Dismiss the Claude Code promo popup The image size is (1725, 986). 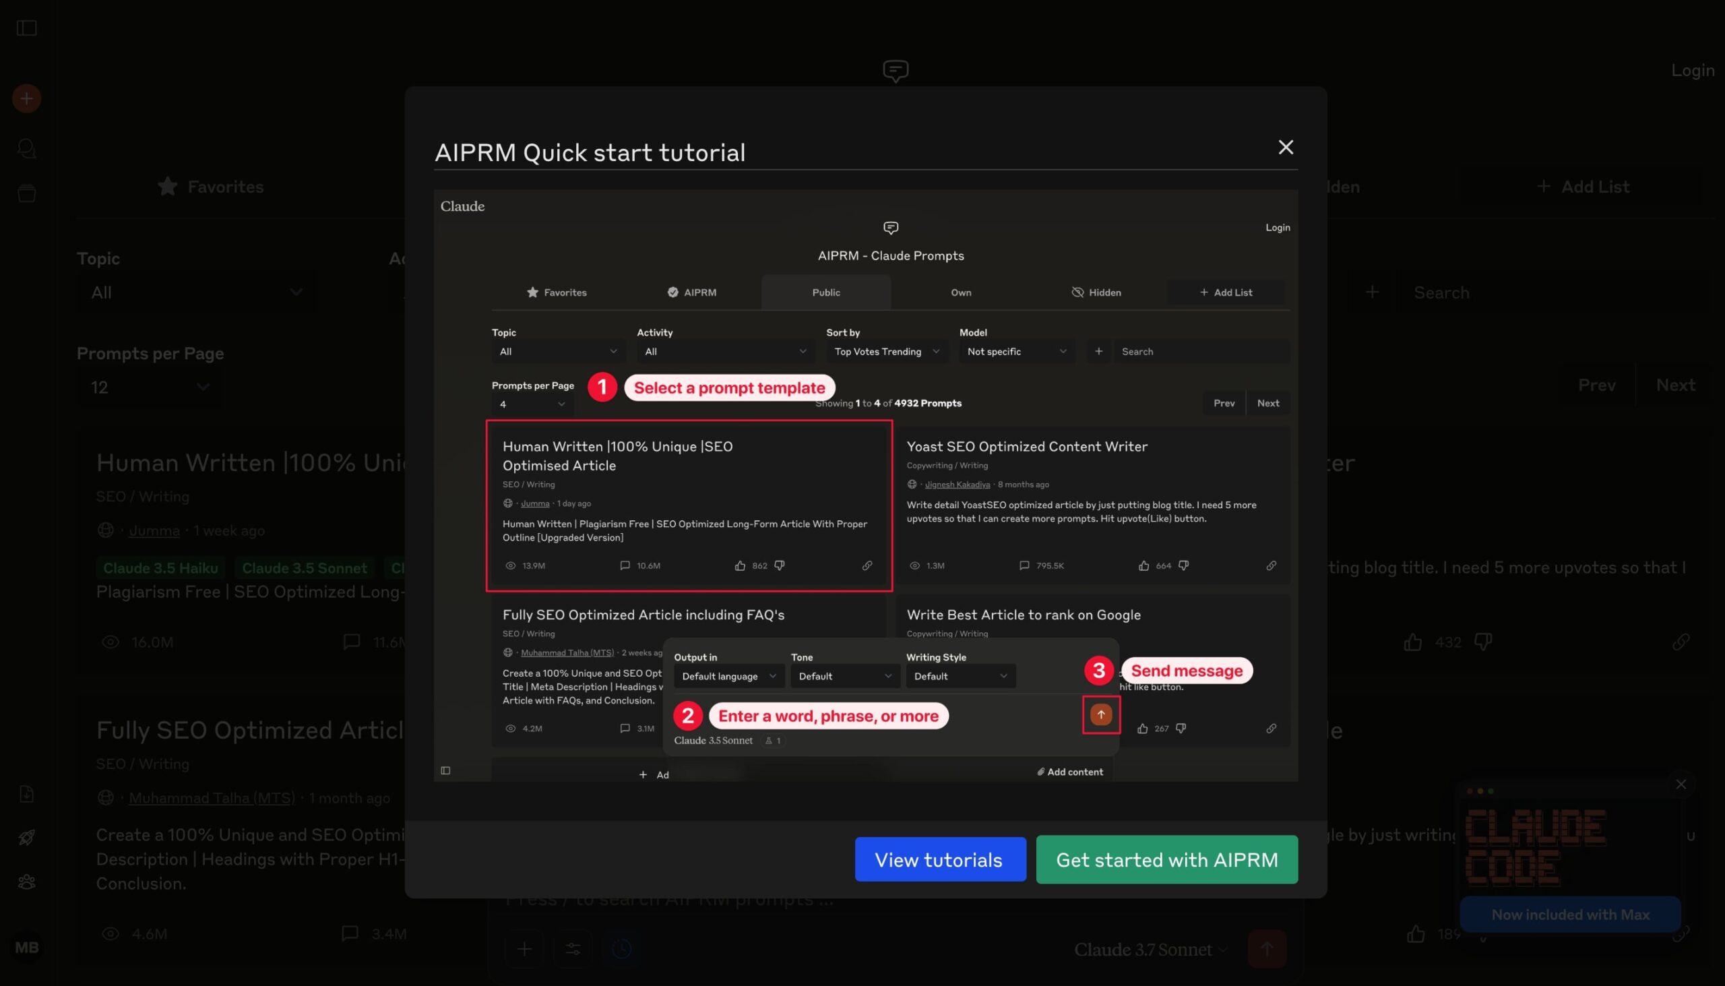[1681, 784]
